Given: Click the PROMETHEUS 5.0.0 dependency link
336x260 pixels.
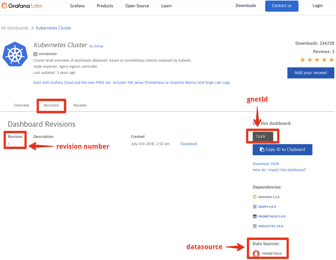Looking at the screenshot, I should pos(272,216).
